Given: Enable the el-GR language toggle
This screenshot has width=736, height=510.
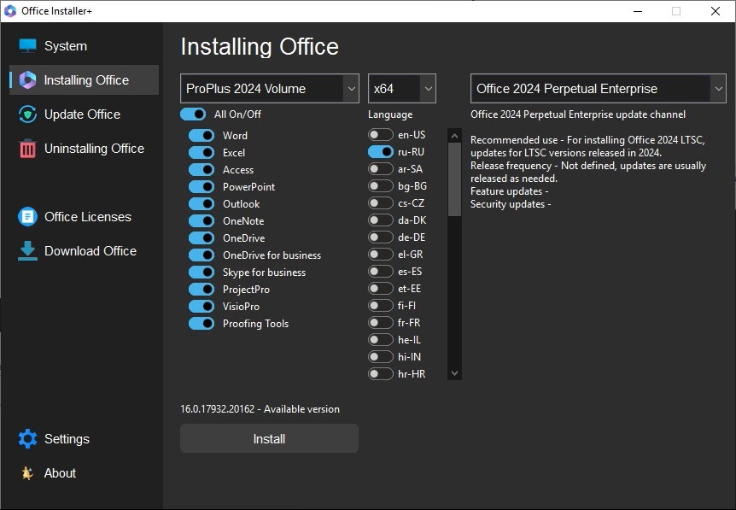Looking at the screenshot, I should [381, 254].
